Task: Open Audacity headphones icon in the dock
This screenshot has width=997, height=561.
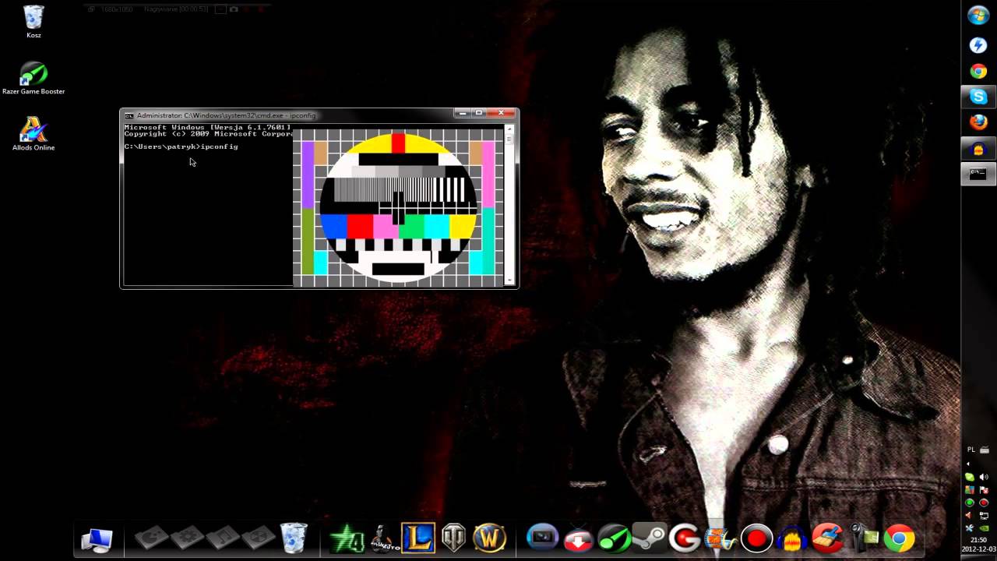Action: pos(791,538)
